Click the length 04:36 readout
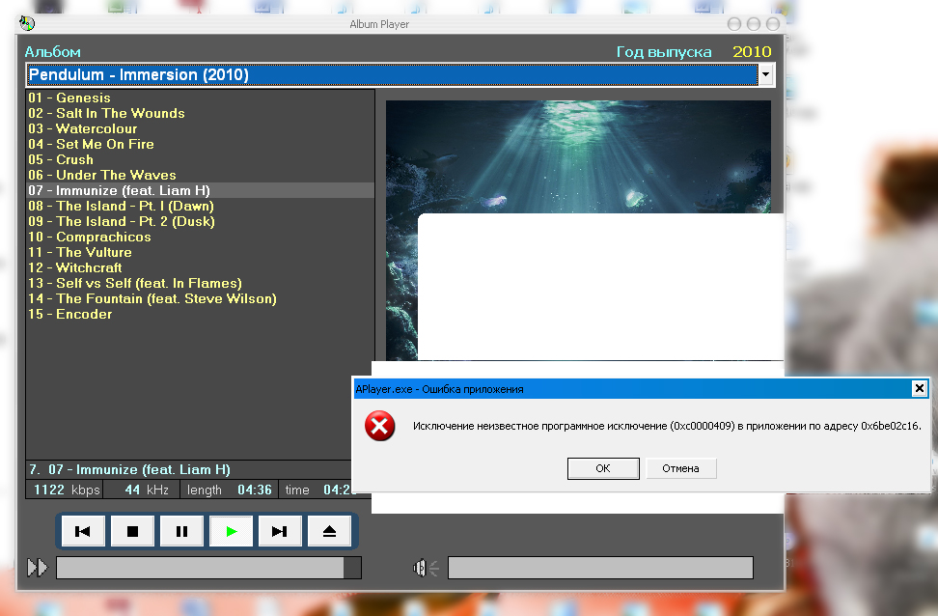The width and height of the screenshot is (938, 616). [x=229, y=490]
